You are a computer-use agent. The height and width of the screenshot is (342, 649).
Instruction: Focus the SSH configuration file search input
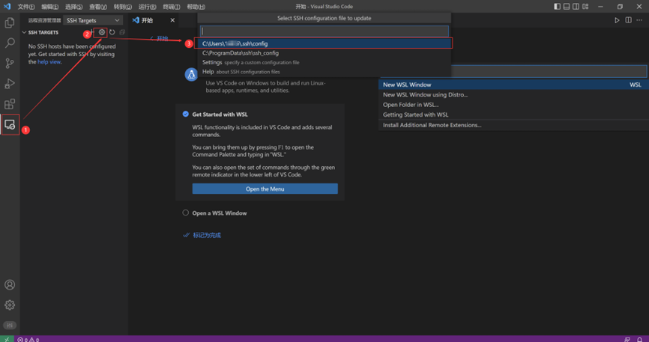(x=324, y=31)
